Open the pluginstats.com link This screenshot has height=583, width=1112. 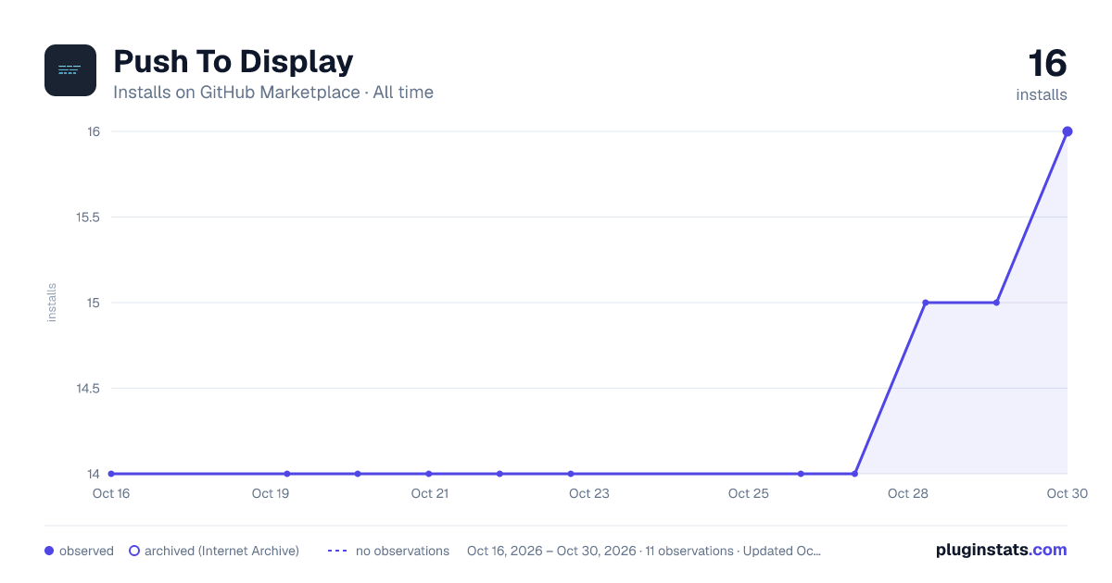1001,550
